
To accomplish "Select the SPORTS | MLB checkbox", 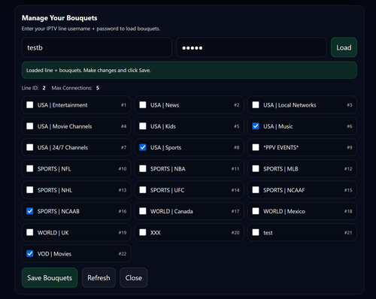I will pyautogui.click(x=256, y=168).
